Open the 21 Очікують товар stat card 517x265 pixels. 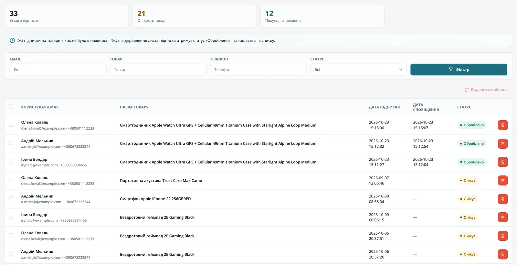[195, 16]
